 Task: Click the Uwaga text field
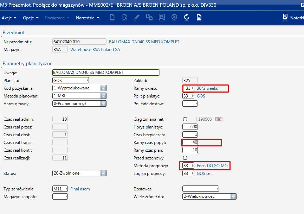pyautogui.click(x=106, y=73)
